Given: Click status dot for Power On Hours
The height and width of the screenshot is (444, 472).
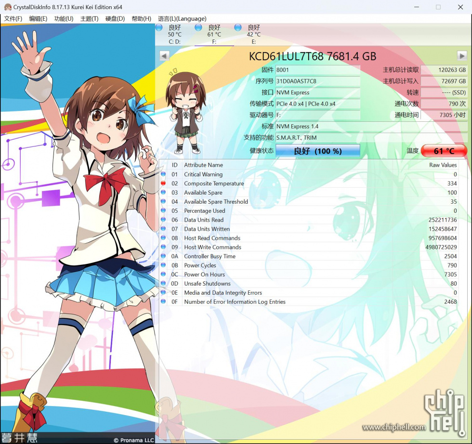Looking at the screenshot, I should (163, 274).
